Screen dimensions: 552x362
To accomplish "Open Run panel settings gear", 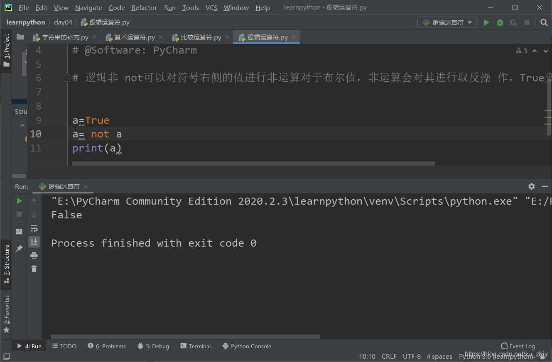I will [532, 186].
